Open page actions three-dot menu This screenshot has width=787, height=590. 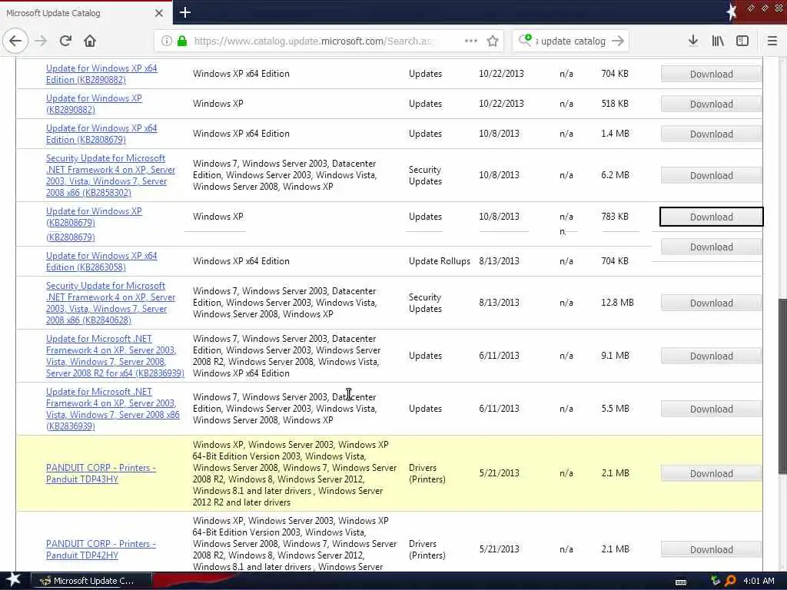471,41
